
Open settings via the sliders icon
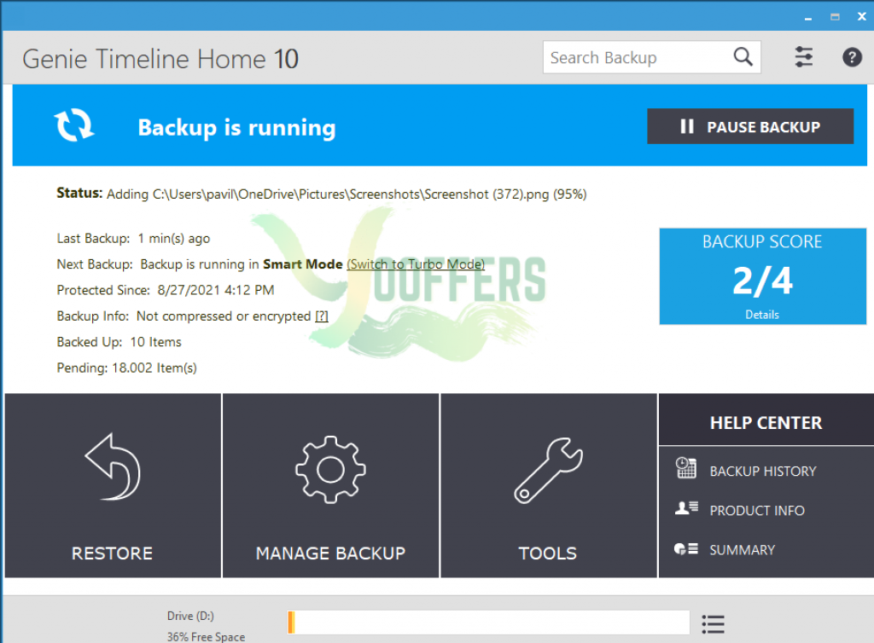point(803,57)
